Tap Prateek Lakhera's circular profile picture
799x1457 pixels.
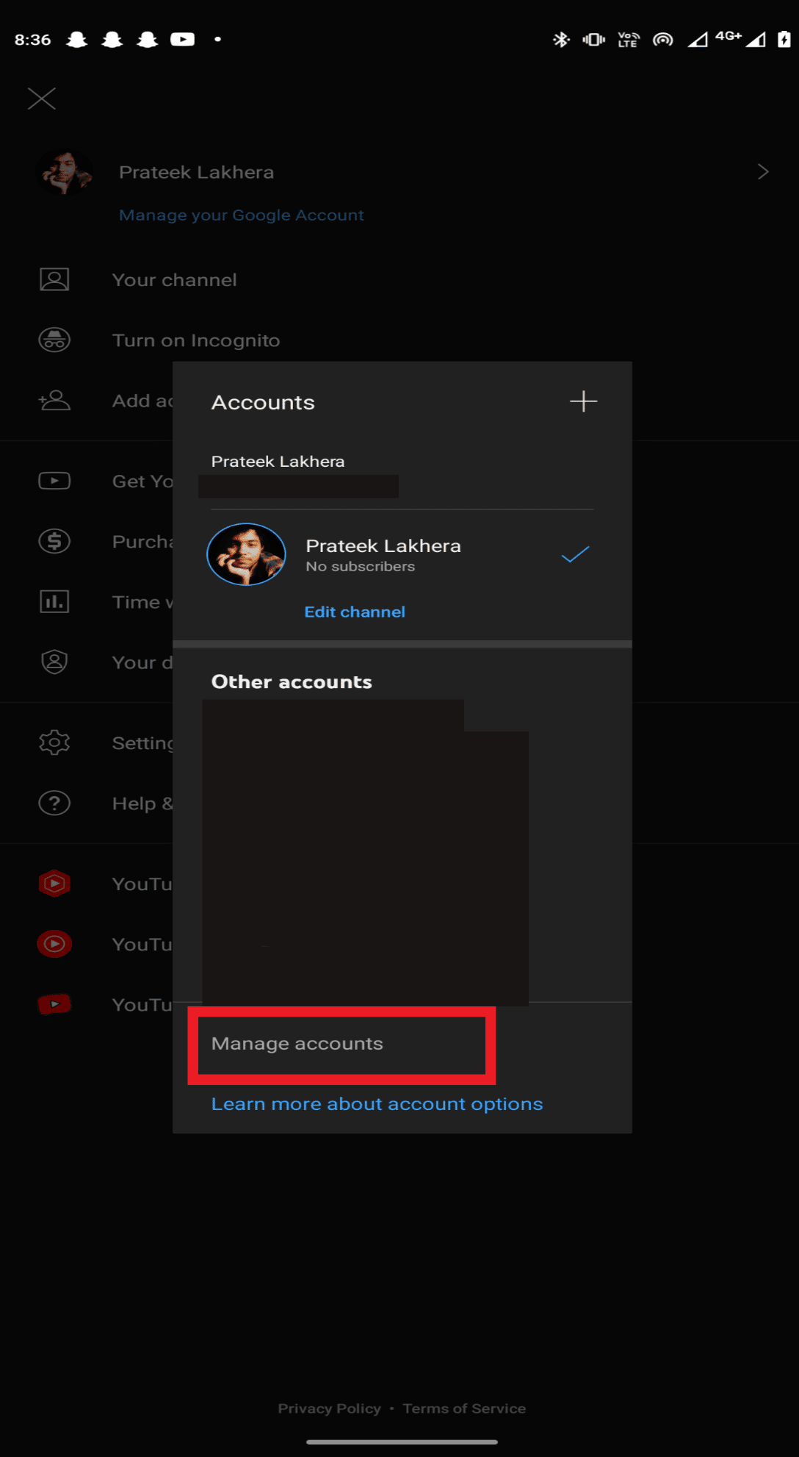[247, 554]
